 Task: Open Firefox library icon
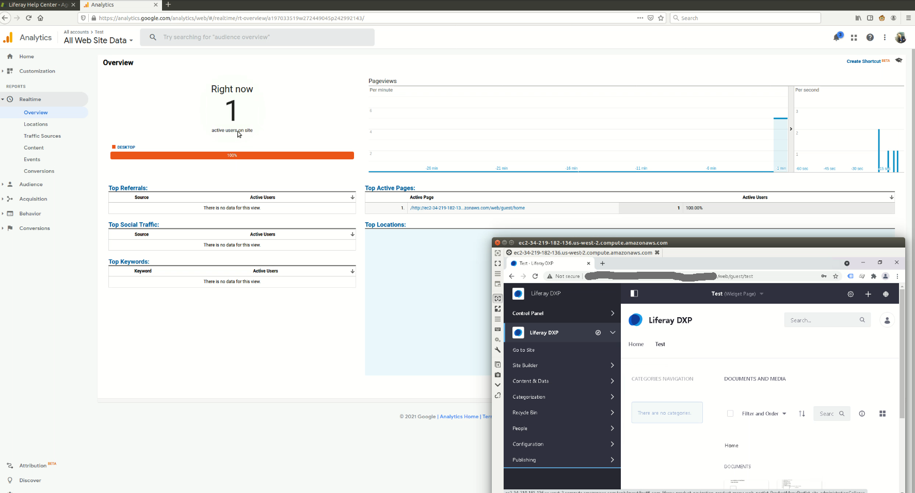pyautogui.click(x=858, y=18)
